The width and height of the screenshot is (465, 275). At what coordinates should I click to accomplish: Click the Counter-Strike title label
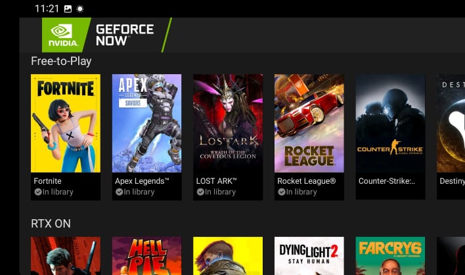pos(387,181)
